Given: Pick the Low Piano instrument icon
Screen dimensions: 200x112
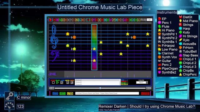Looking at the screenshot, I should click(77, 20).
